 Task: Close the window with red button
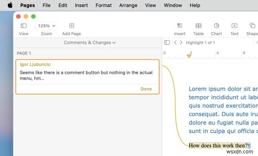pos(18,16)
